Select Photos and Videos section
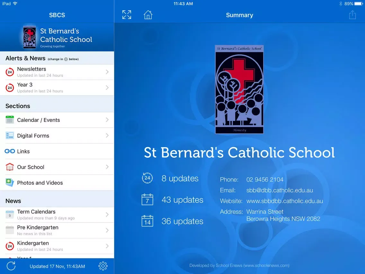Screen dimensions: 365x274 click(57, 183)
